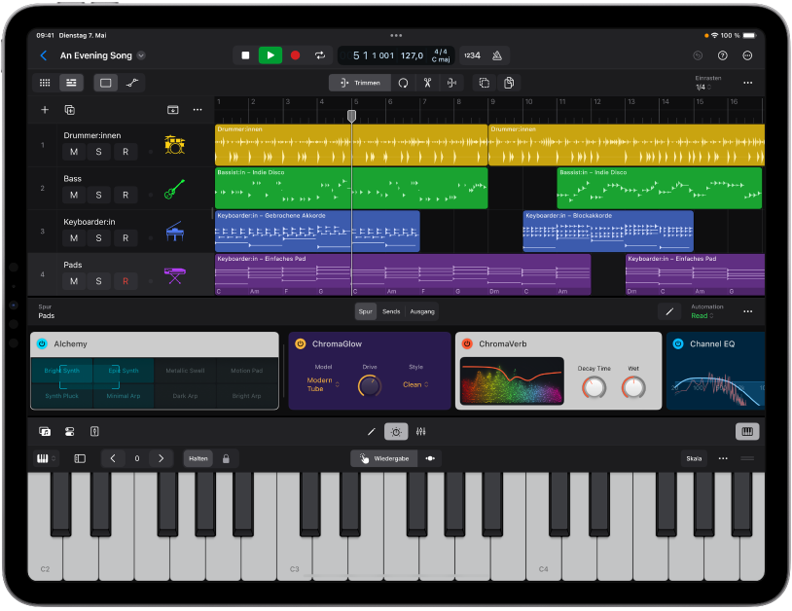Viewport: 792px width, 611px height.
Task: Record-enable the Keyboarder:in track
Action: click(x=126, y=238)
